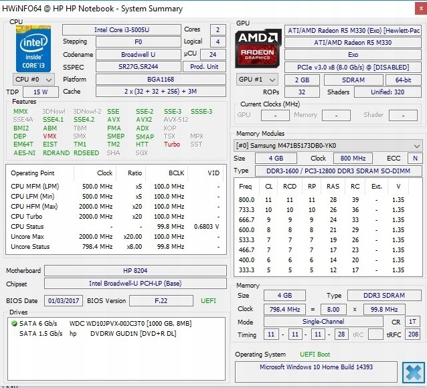
Task: Click the Prod. Unit field
Action: tap(204, 67)
